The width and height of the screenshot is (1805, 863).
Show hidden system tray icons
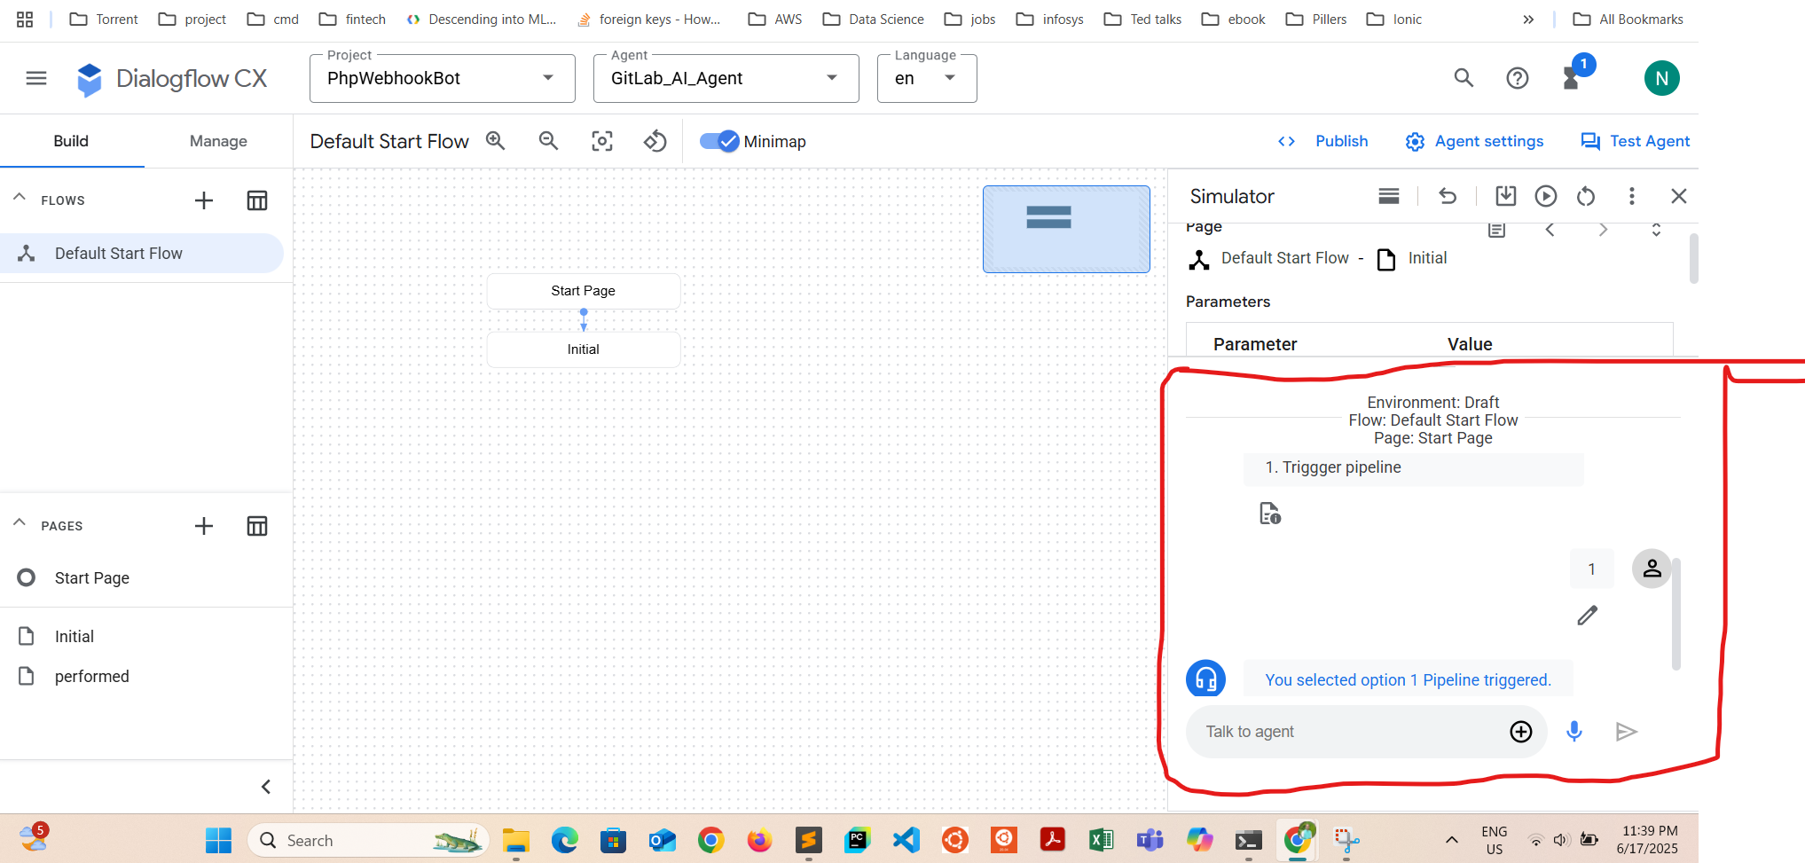pyautogui.click(x=1452, y=840)
